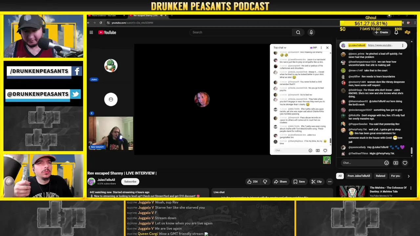This screenshot has height=236, width=420.
Task: Like the video with 254 likes
Action: click(x=252, y=182)
